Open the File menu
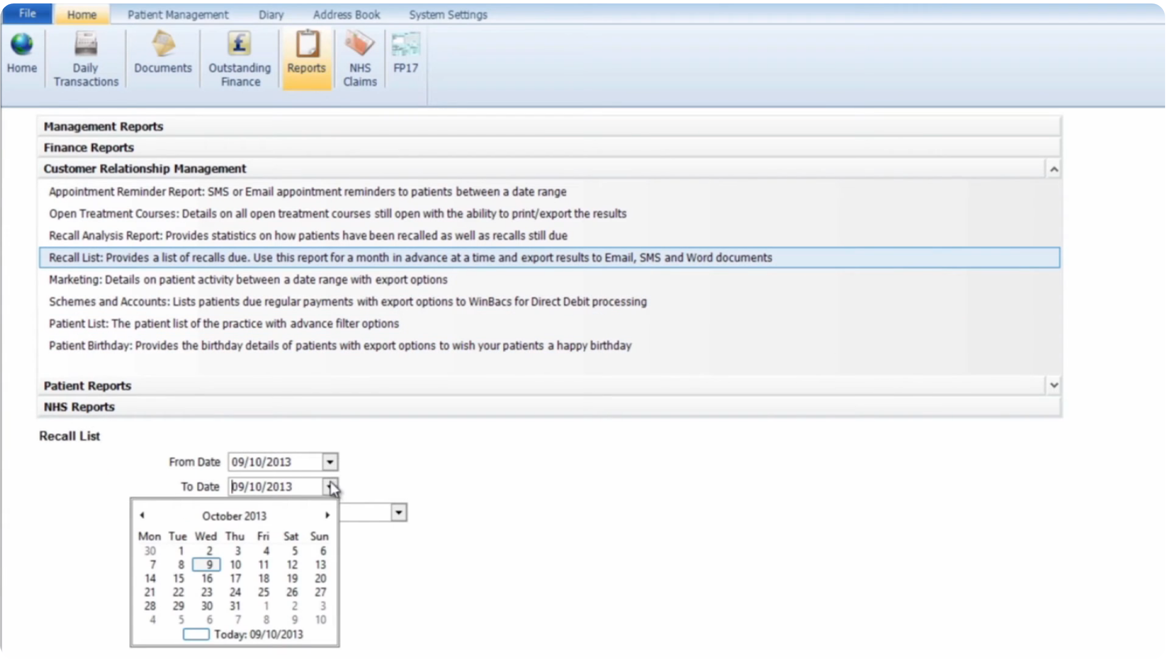The height and width of the screenshot is (672, 1171). (27, 13)
